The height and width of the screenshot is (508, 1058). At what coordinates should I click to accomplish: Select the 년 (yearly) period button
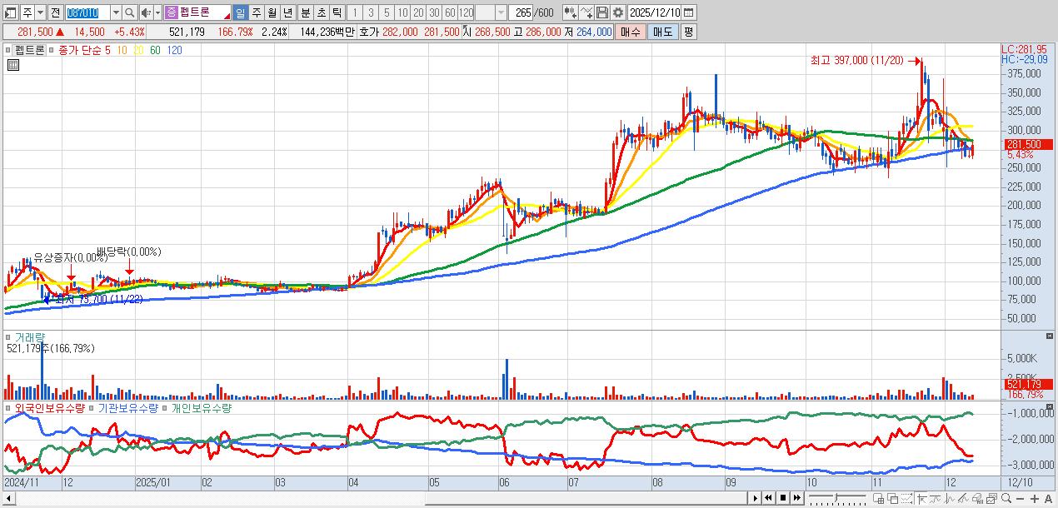[287, 12]
